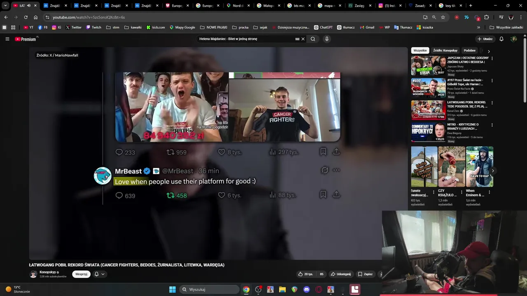
Task: Open the YouTube guide hamburger menu
Action: click(7, 39)
